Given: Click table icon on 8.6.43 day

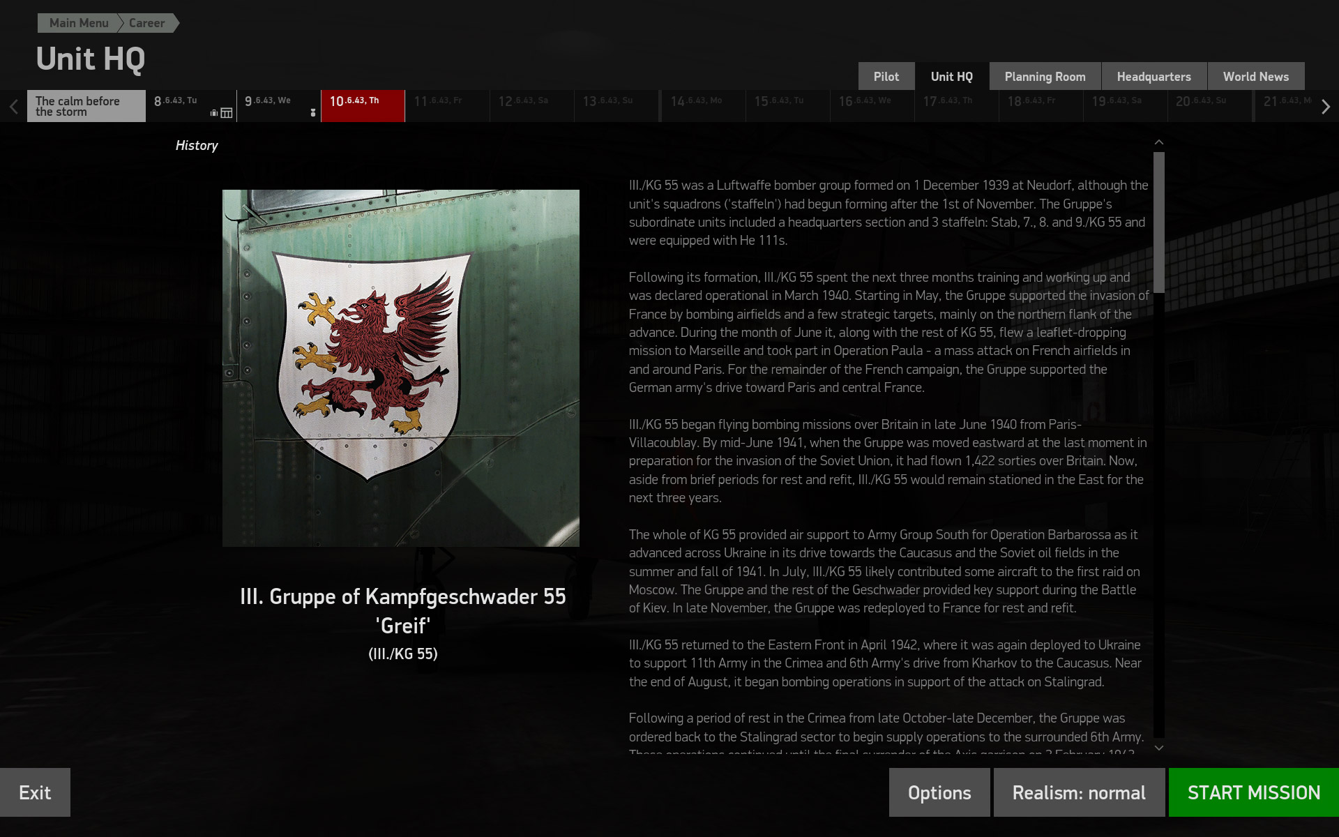Looking at the screenshot, I should point(227,113).
